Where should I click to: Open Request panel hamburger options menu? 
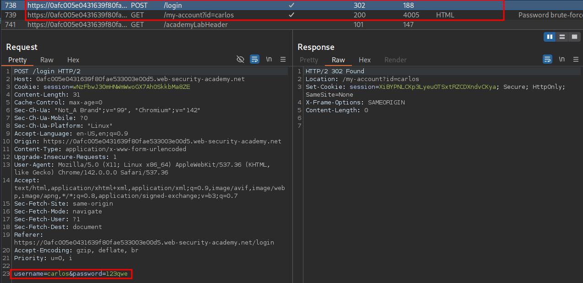283,60
